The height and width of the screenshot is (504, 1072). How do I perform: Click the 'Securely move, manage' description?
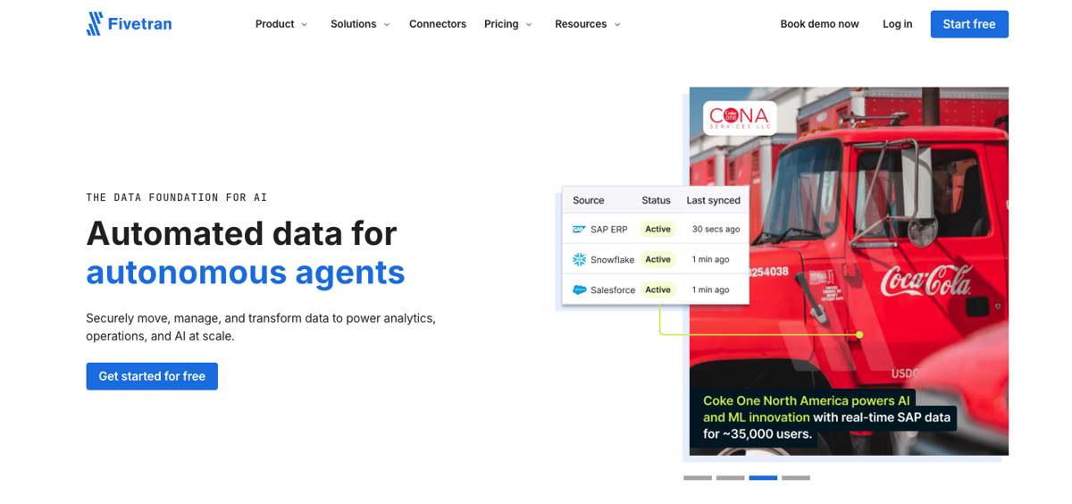tap(261, 327)
